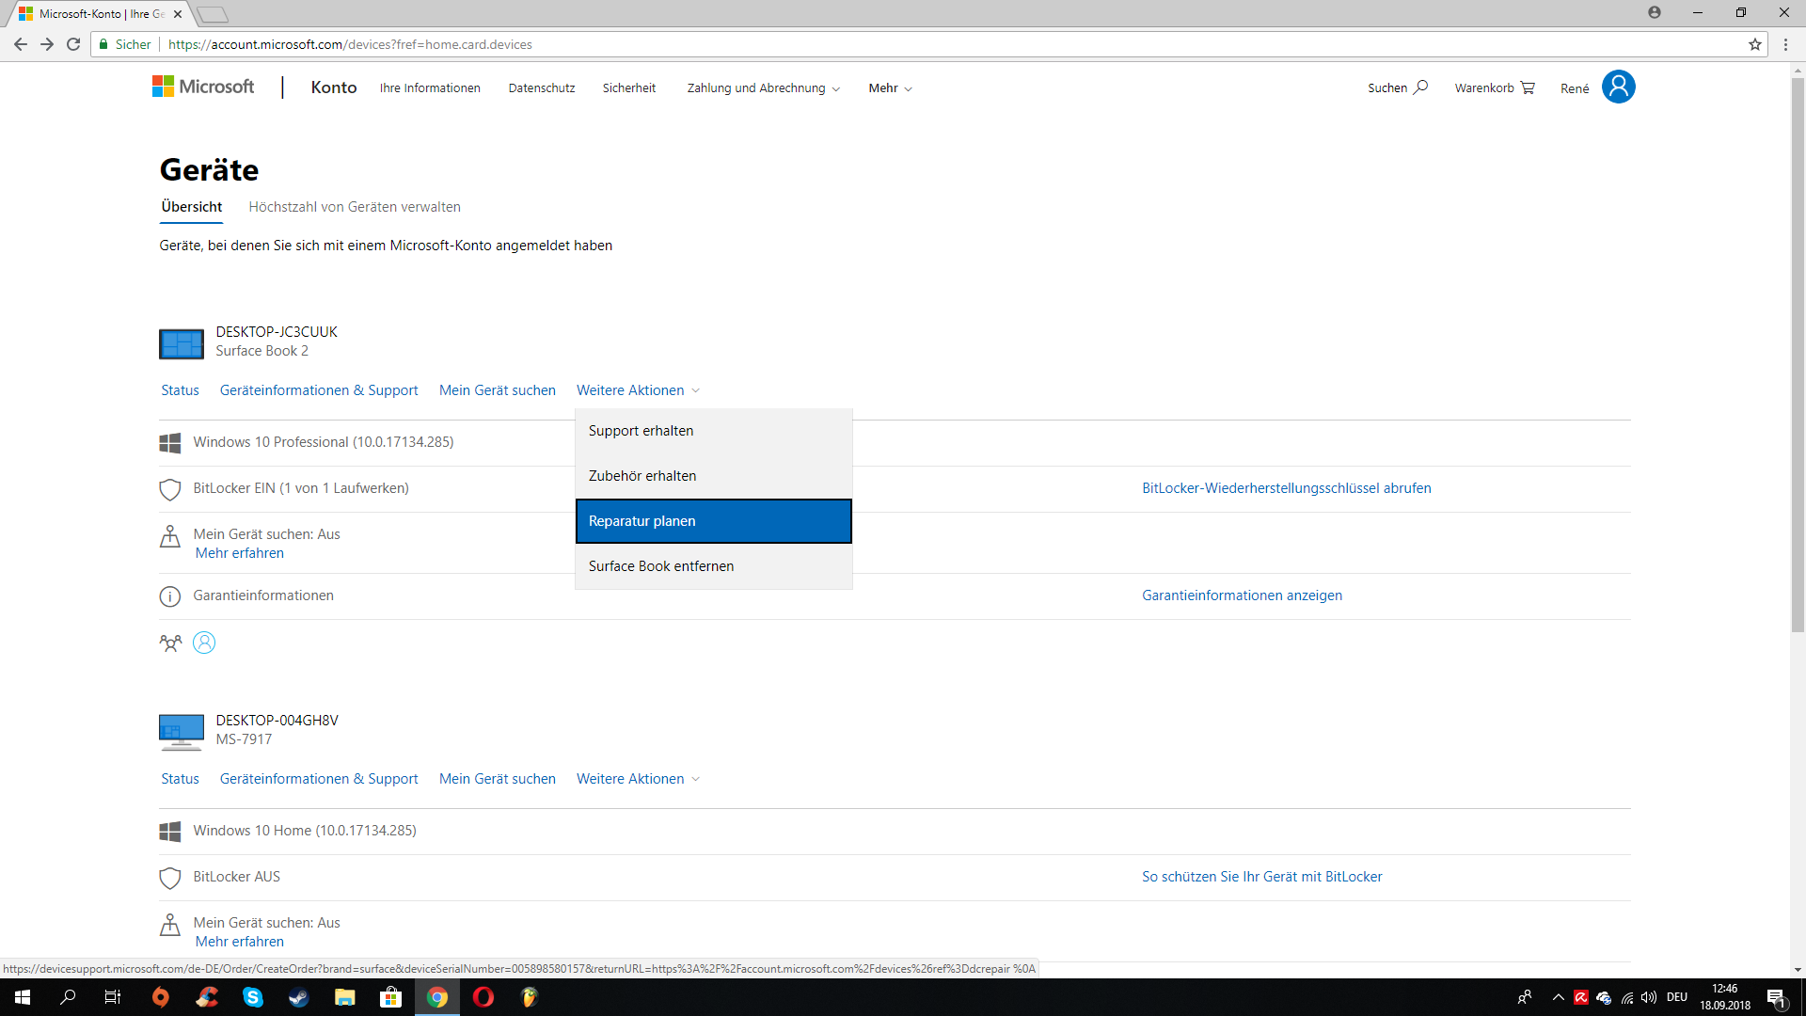
Task: Click the Garantieinformationen info icon
Action: coord(170,596)
